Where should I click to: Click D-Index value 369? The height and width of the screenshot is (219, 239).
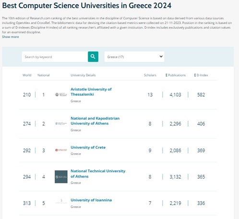coord(201,151)
